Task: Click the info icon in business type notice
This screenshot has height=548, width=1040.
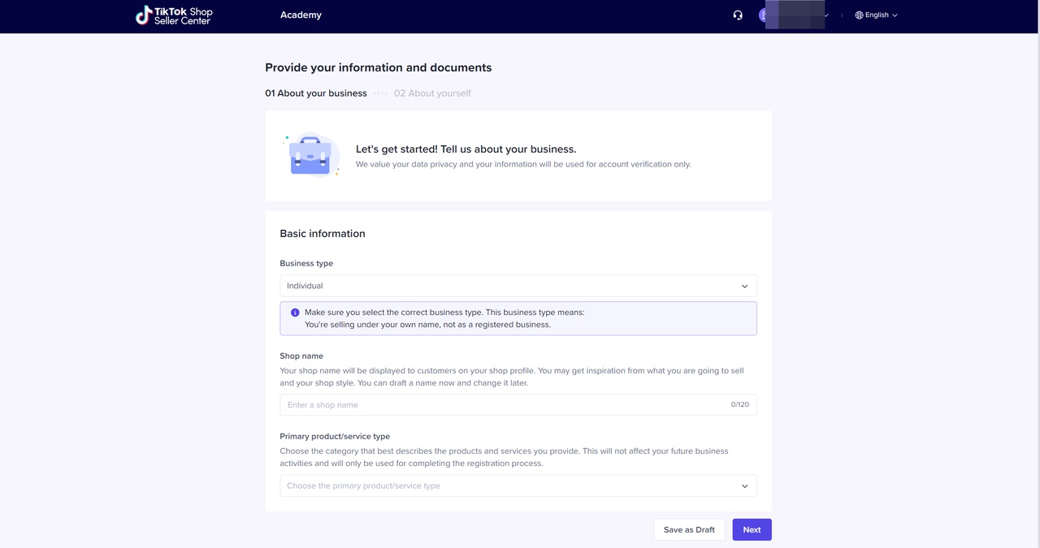Action: pos(295,313)
